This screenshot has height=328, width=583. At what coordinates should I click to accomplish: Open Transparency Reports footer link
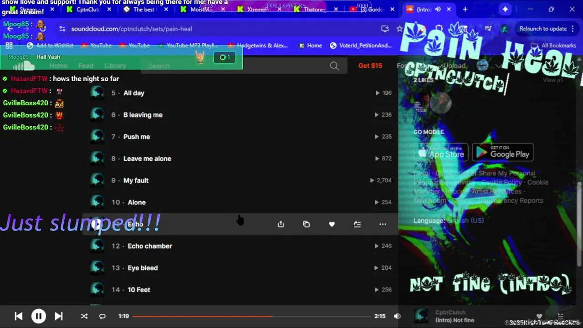click(x=511, y=200)
